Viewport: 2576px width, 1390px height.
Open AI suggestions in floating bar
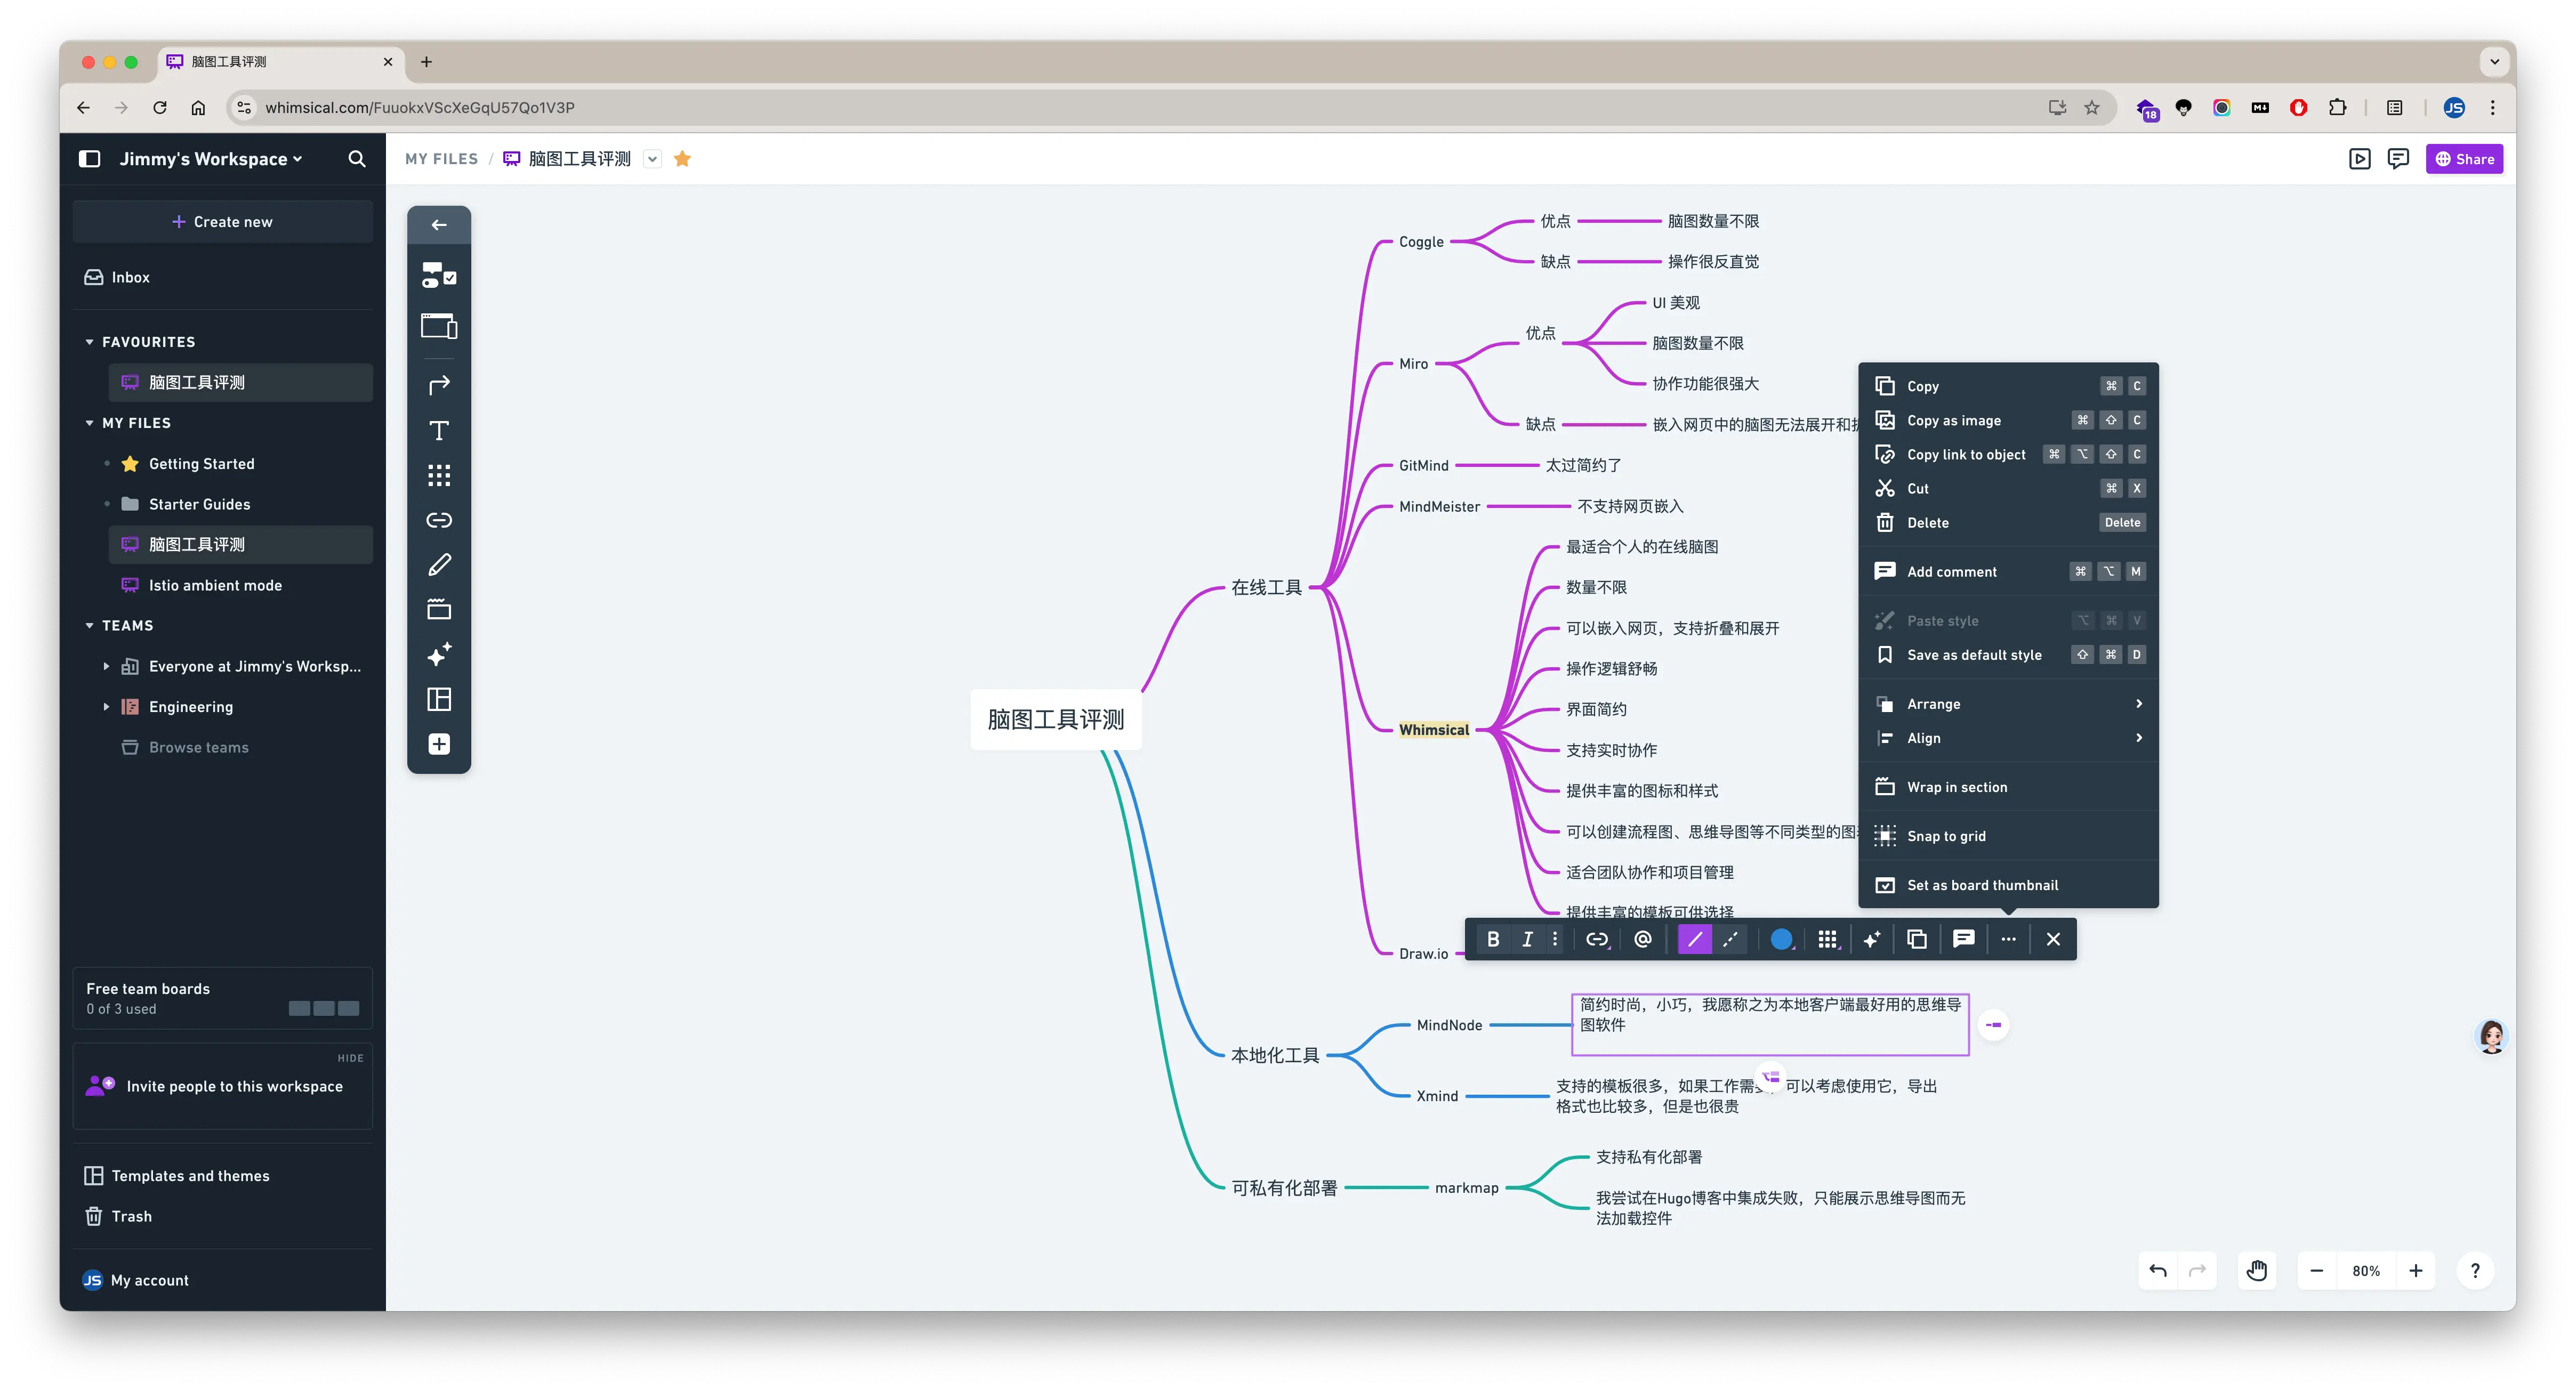1872,939
